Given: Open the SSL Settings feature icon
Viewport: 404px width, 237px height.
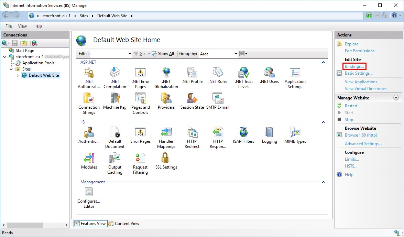Looking at the screenshot, I should pos(166,159).
